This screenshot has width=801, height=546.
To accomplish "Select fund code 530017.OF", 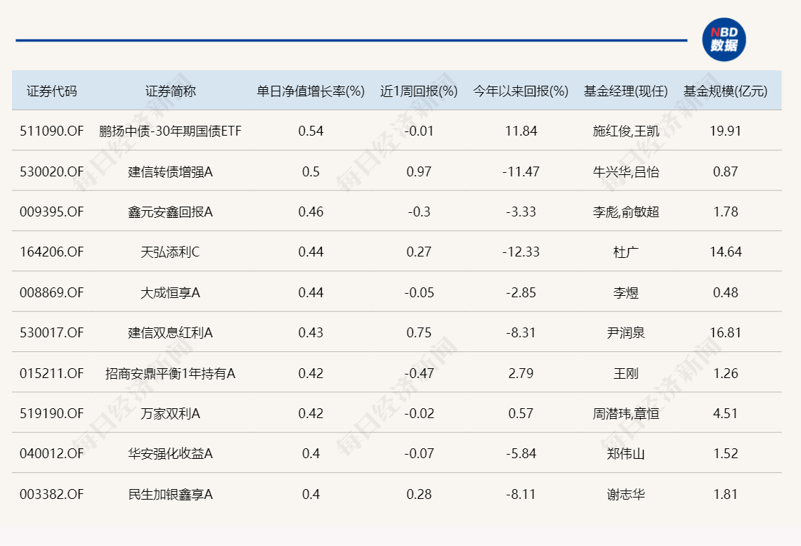I will tap(51, 332).
